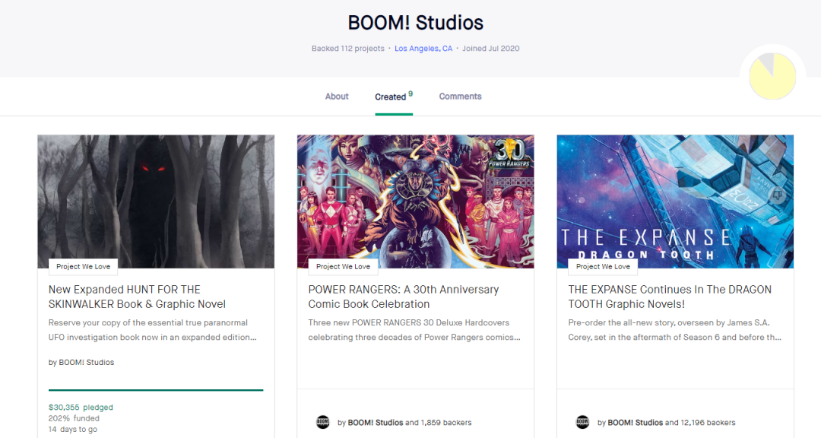Open the About tab
Viewport: 821px width, 438px height.
337,97
